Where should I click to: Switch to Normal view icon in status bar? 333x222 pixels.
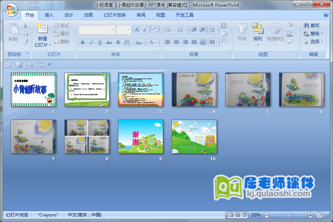pos(231,215)
